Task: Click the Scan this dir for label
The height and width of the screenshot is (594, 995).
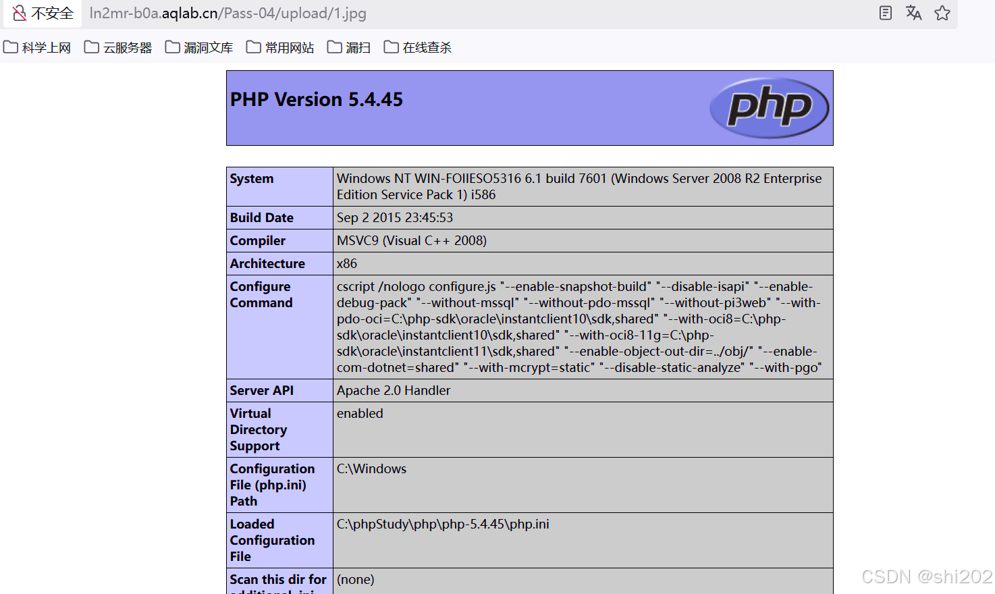Action: (278, 579)
